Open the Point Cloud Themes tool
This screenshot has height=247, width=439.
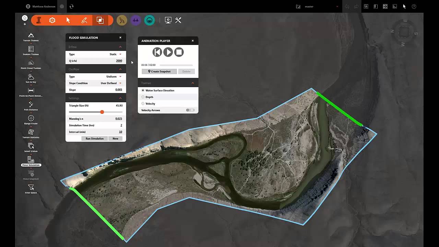(x=31, y=64)
